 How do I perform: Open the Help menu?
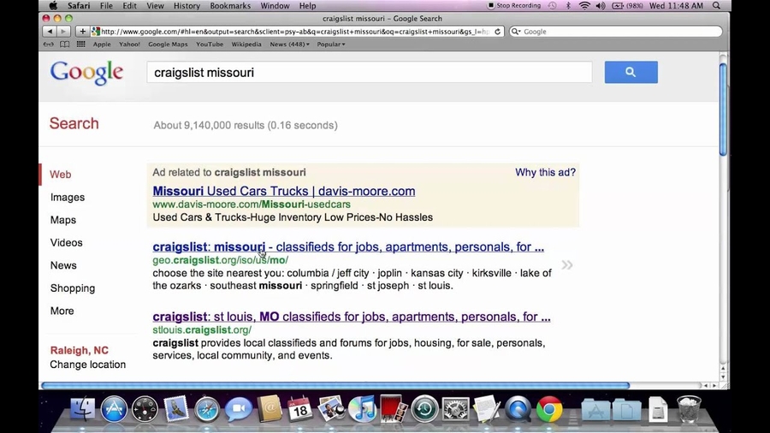pos(307,6)
